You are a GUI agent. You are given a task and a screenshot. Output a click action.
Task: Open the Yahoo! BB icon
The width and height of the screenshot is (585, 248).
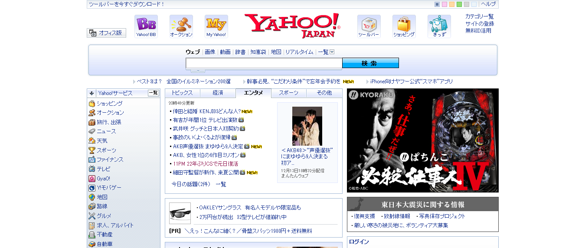(x=146, y=26)
